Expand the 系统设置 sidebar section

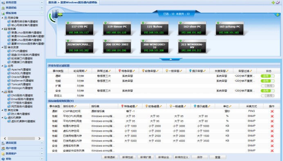[42, 2]
